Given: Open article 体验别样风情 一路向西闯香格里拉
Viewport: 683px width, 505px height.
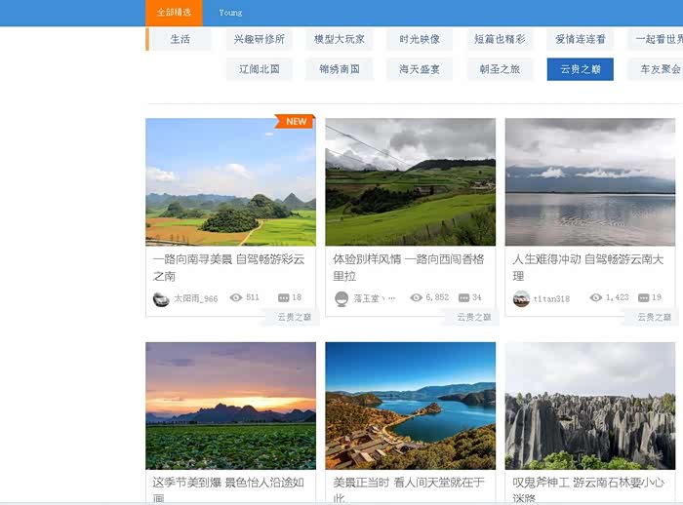Looking at the screenshot, I should [x=409, y=268].
